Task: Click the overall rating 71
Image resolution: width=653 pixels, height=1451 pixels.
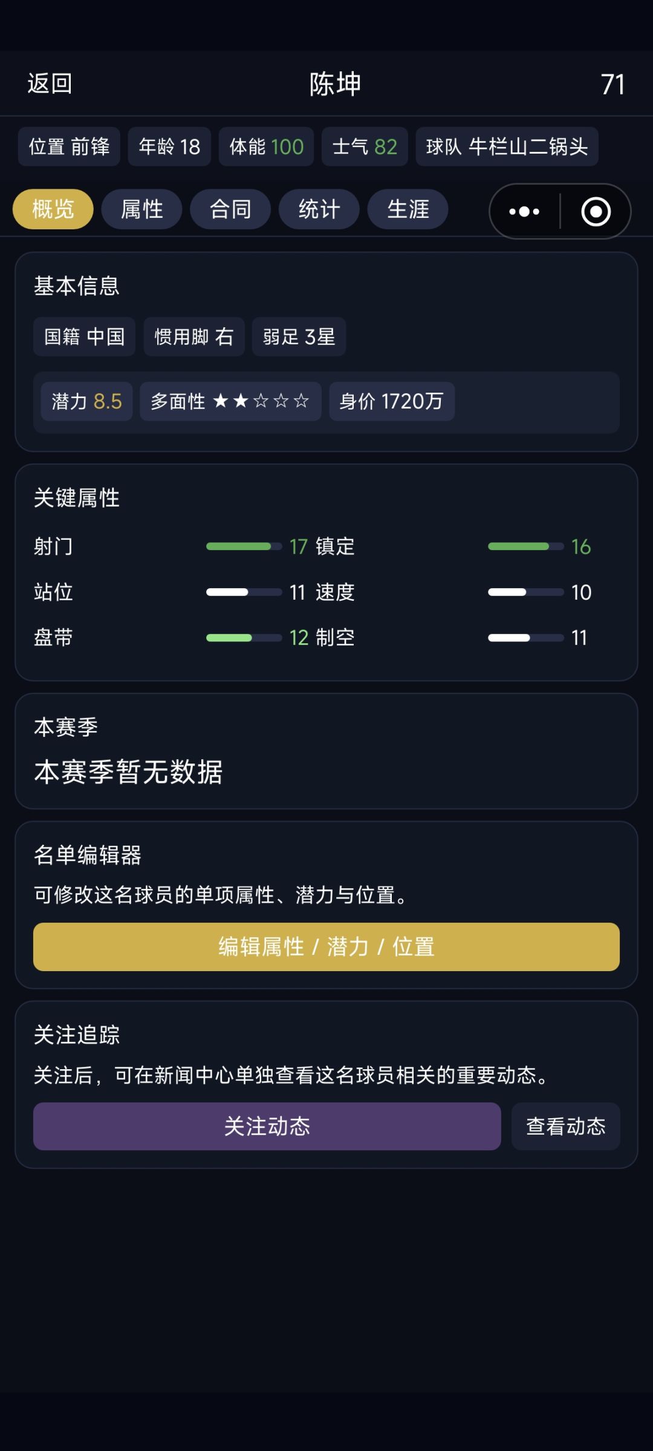Action: (612, 84)
